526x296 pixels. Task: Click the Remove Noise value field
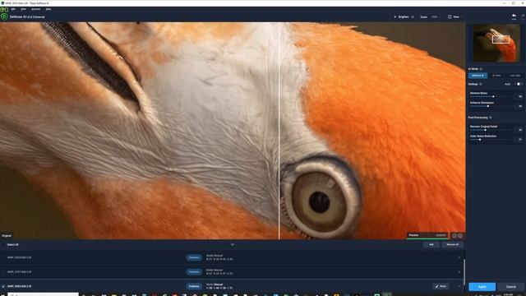(519, 96)
